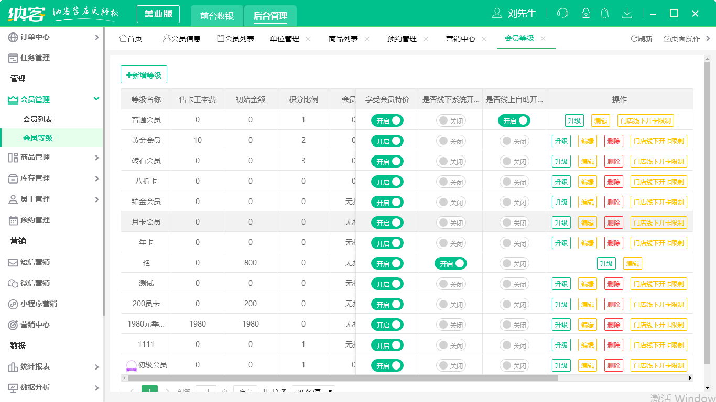
Task: Enable 线下系统开卡 toggle for 黄金会员
Action: point(451,140)
